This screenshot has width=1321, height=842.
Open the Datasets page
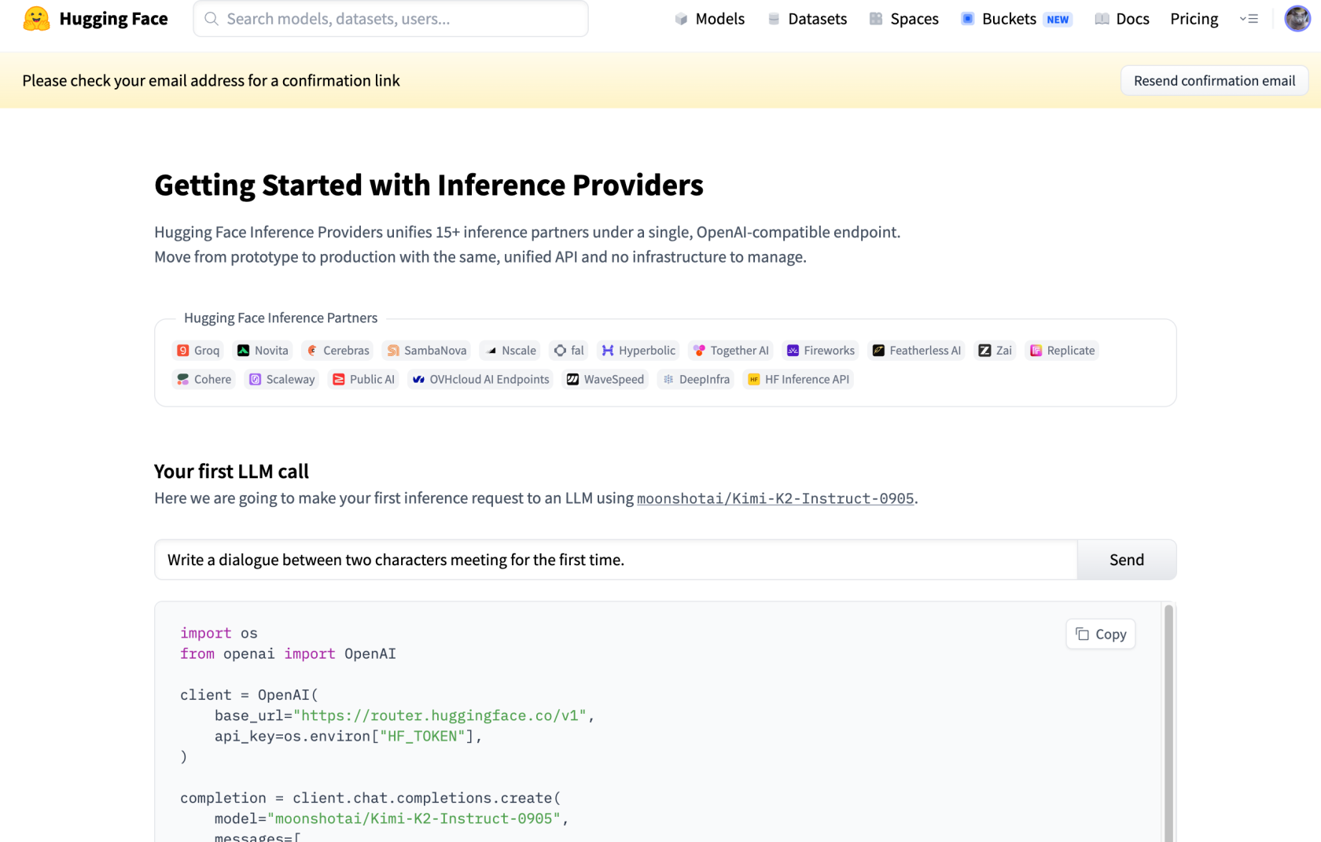tap(808, 19)
